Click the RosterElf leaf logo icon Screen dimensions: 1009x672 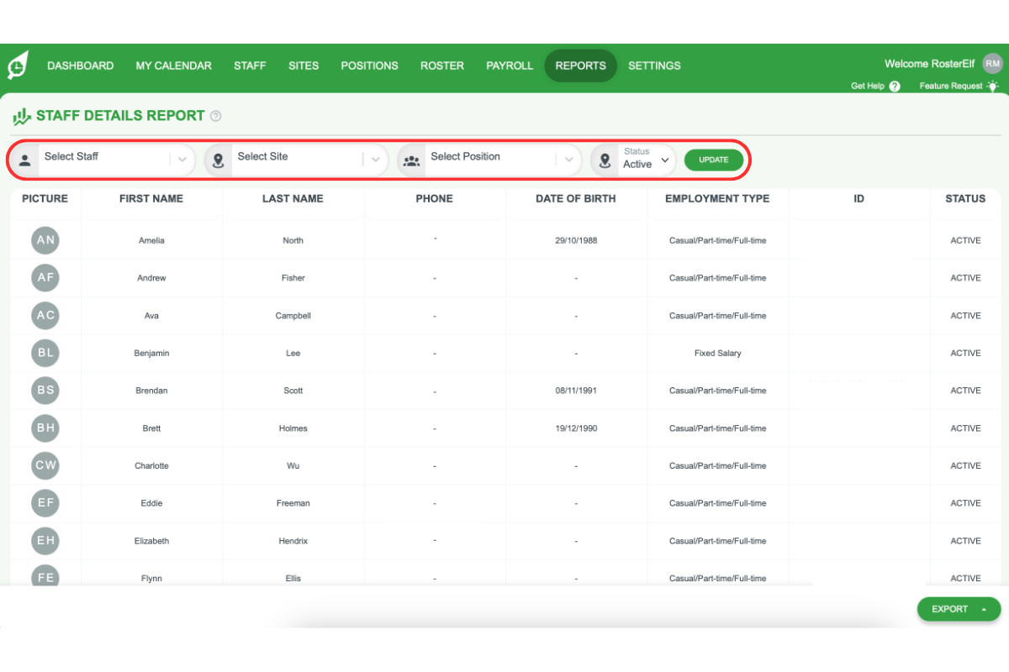coord(18,65)
